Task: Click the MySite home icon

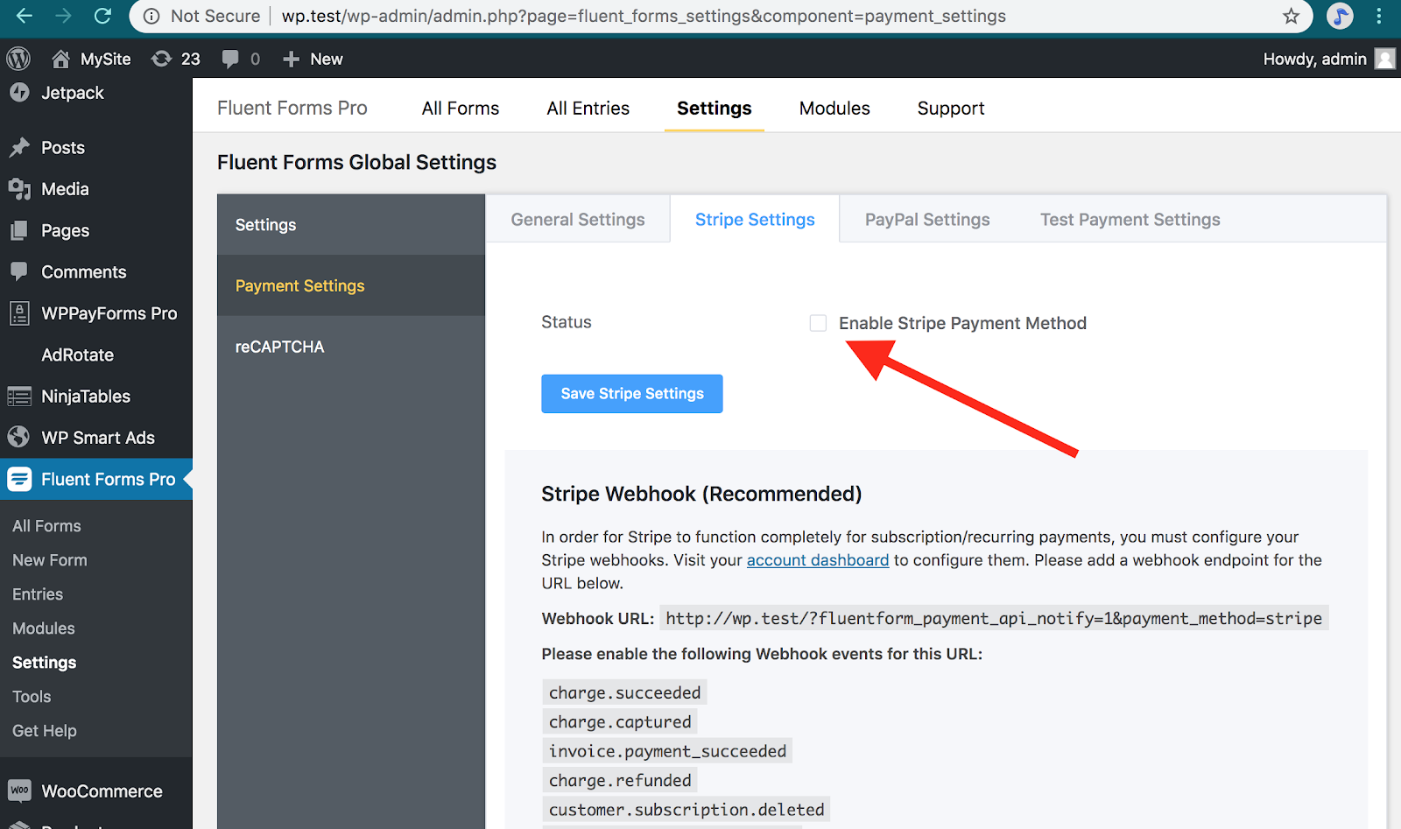Action: click(60, 59)
